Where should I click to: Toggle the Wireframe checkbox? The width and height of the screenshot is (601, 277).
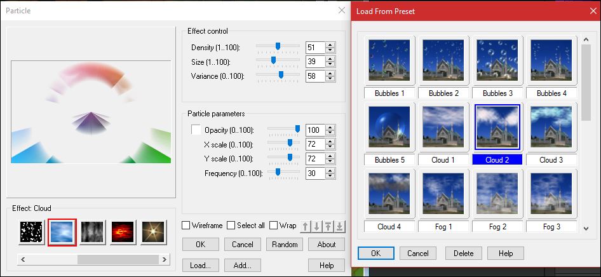(186, 226)
